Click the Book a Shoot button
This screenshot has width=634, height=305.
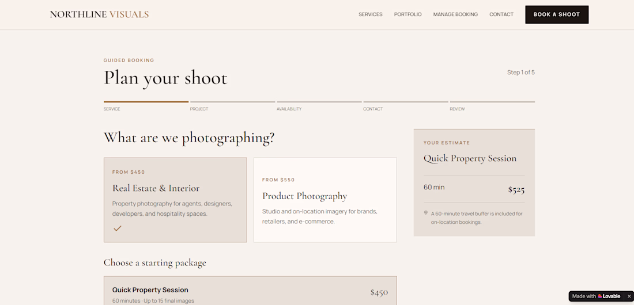pyautogui.click(x=557, y=14)
